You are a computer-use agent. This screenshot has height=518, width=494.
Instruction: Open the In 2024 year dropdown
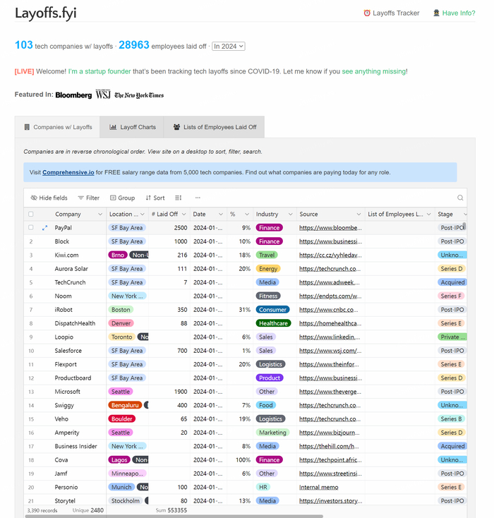point(229,47)
